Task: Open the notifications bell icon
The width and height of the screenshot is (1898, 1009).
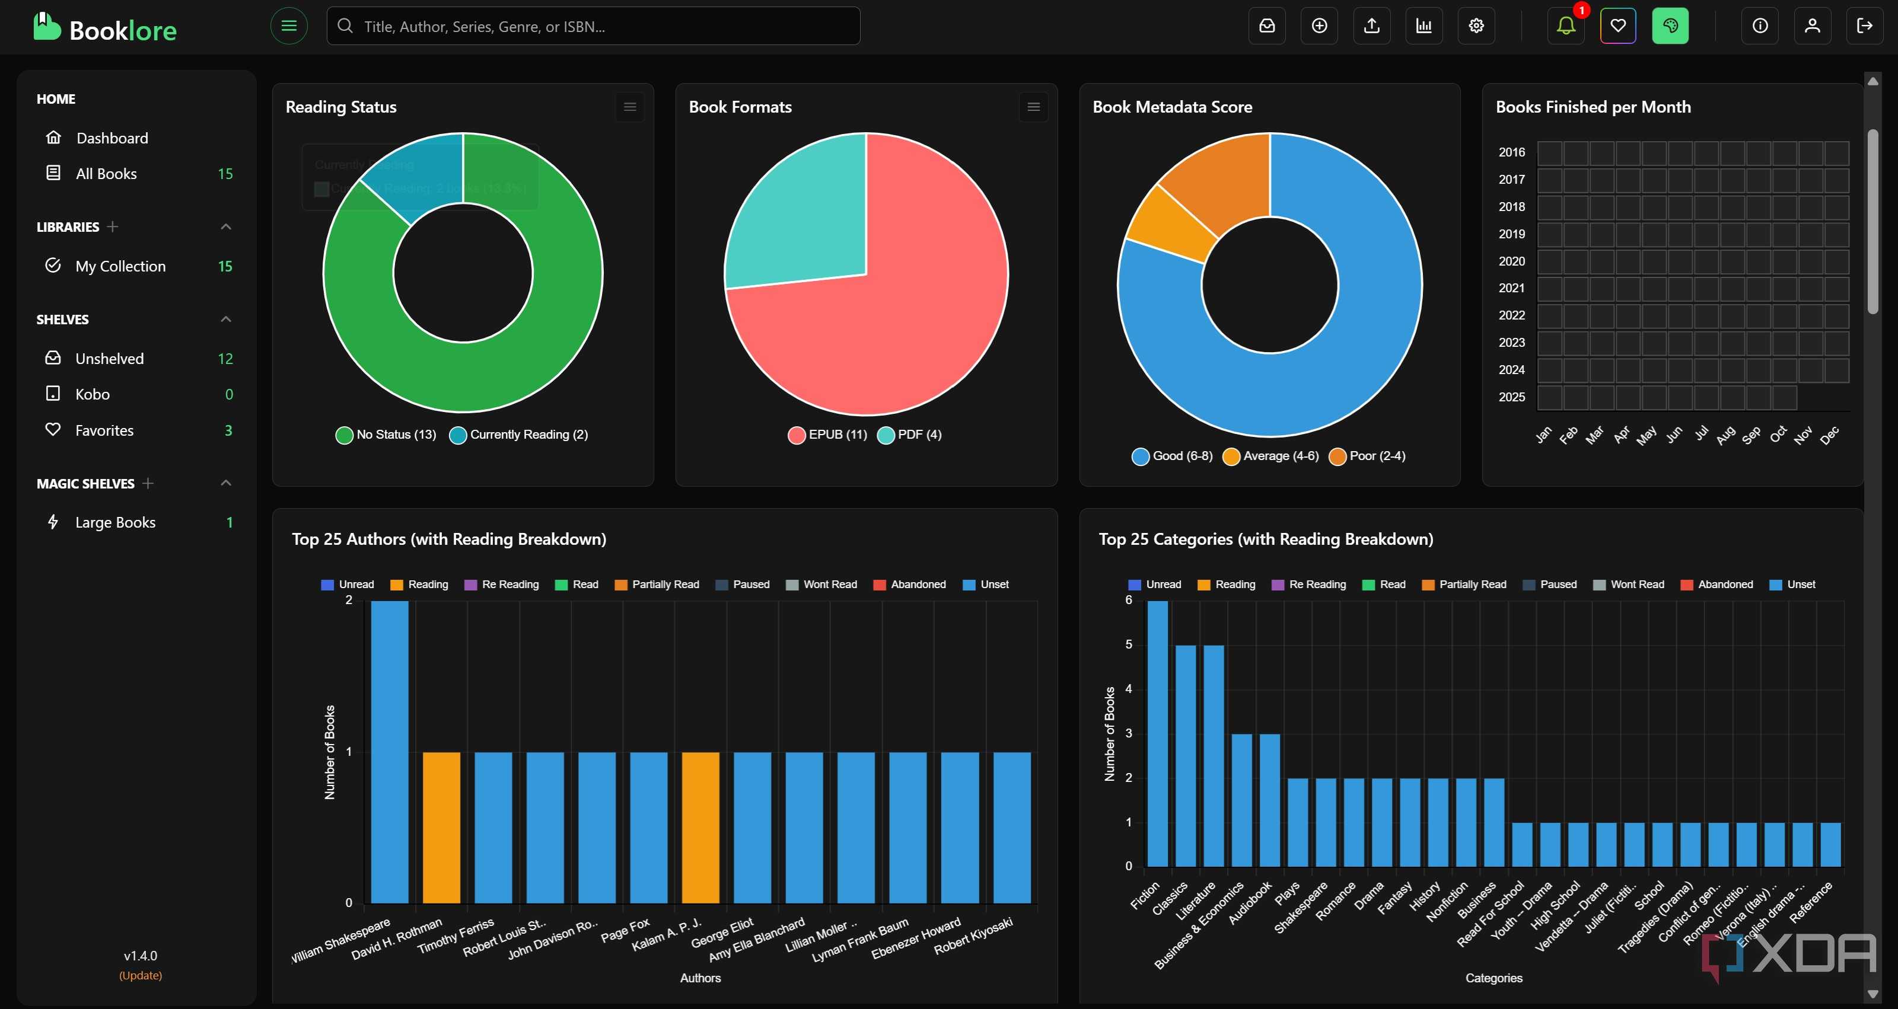Action: point(1566,25)
